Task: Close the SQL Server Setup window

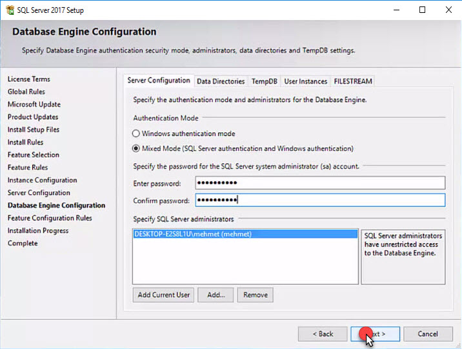Action: pos(448,10)
